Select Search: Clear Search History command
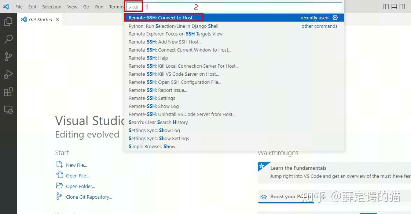The height and width of the screenshot is (214, 411). tap(234, 122)
